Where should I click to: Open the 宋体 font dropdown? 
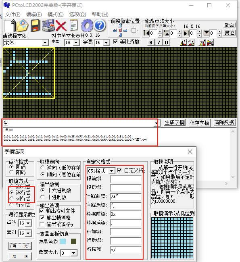(x=45, y=43)
